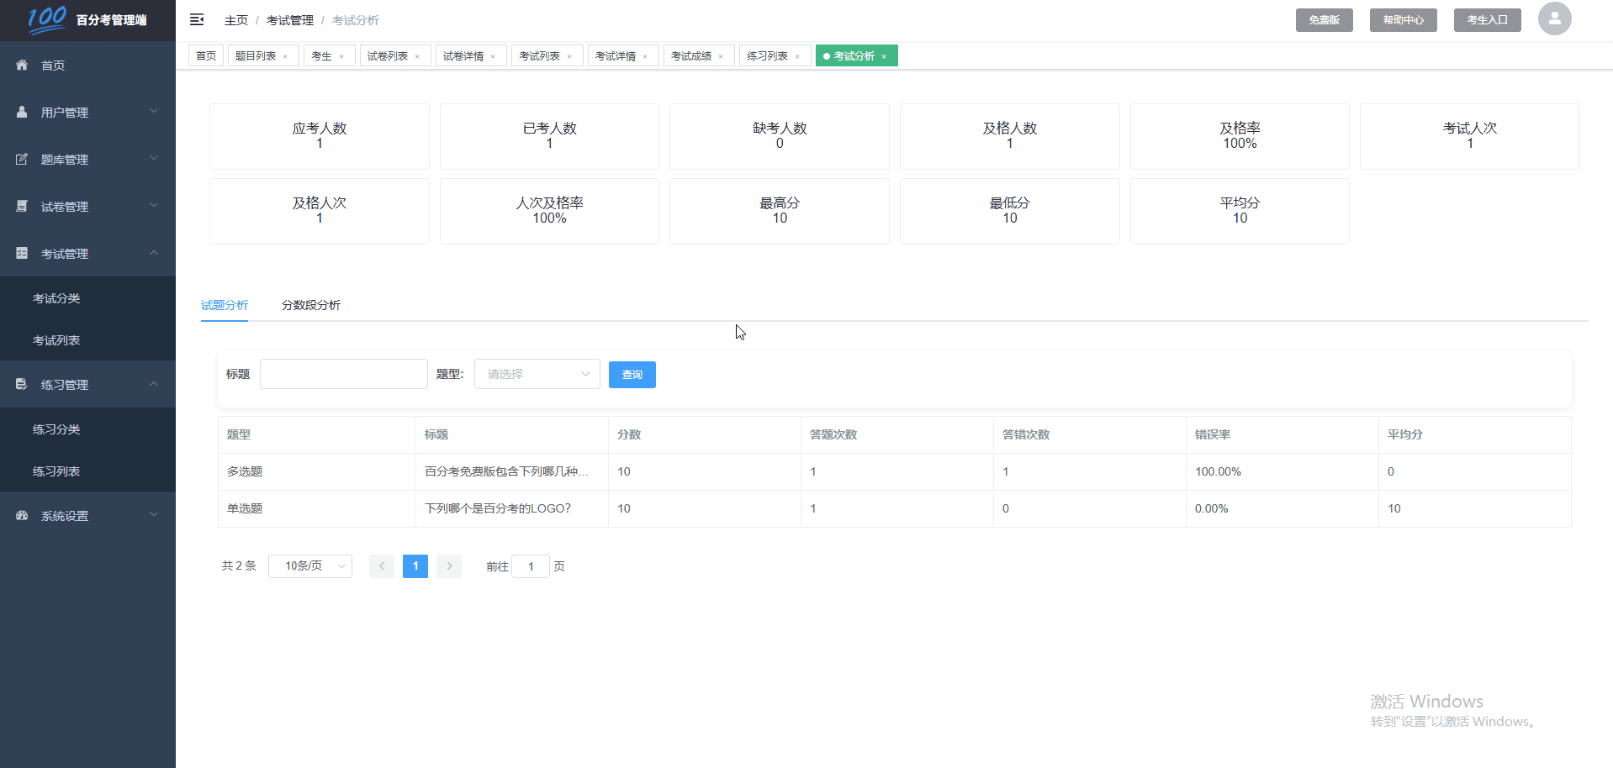The width and height of the screenshot is (1613, 768).
Task: Go to next page arrow in pagination
Action: [x=449, y=566]
